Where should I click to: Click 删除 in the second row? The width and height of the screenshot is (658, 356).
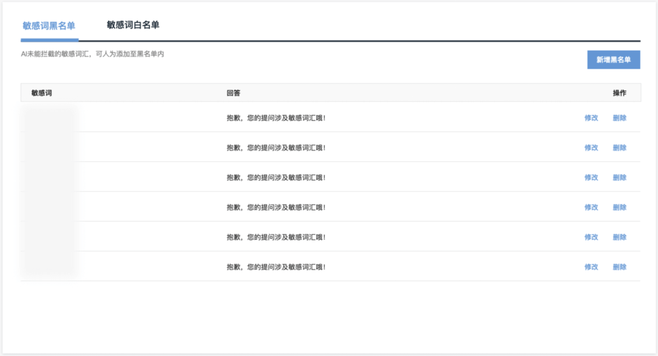tap(620, 148)
